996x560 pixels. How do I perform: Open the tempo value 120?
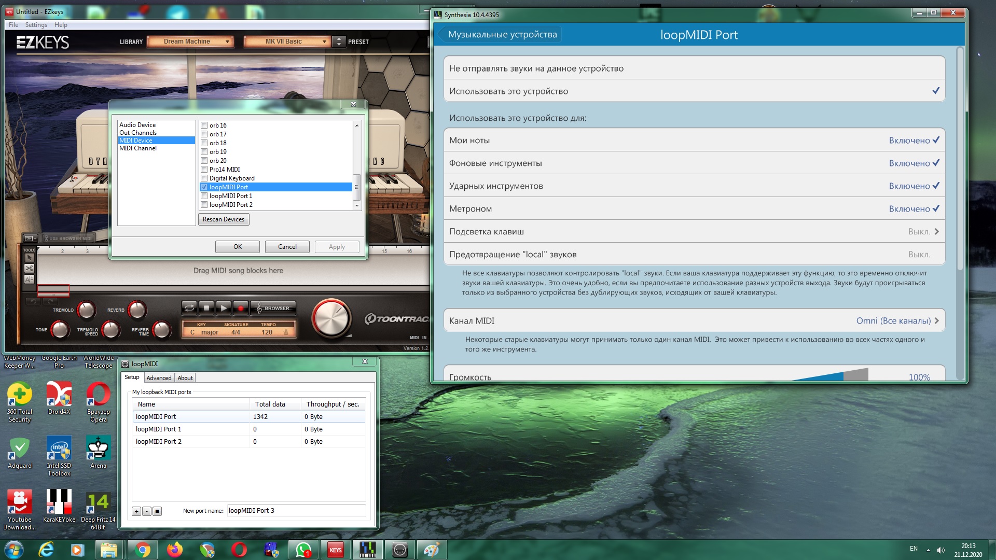(267, 332)
